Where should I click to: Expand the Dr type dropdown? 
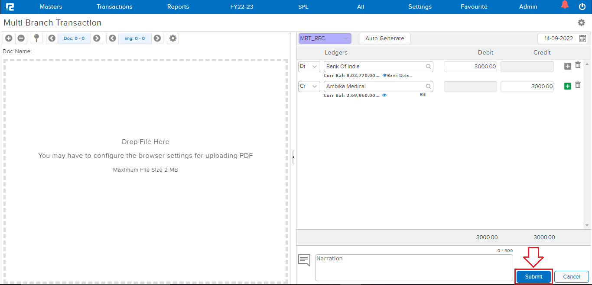click(309, 67)
